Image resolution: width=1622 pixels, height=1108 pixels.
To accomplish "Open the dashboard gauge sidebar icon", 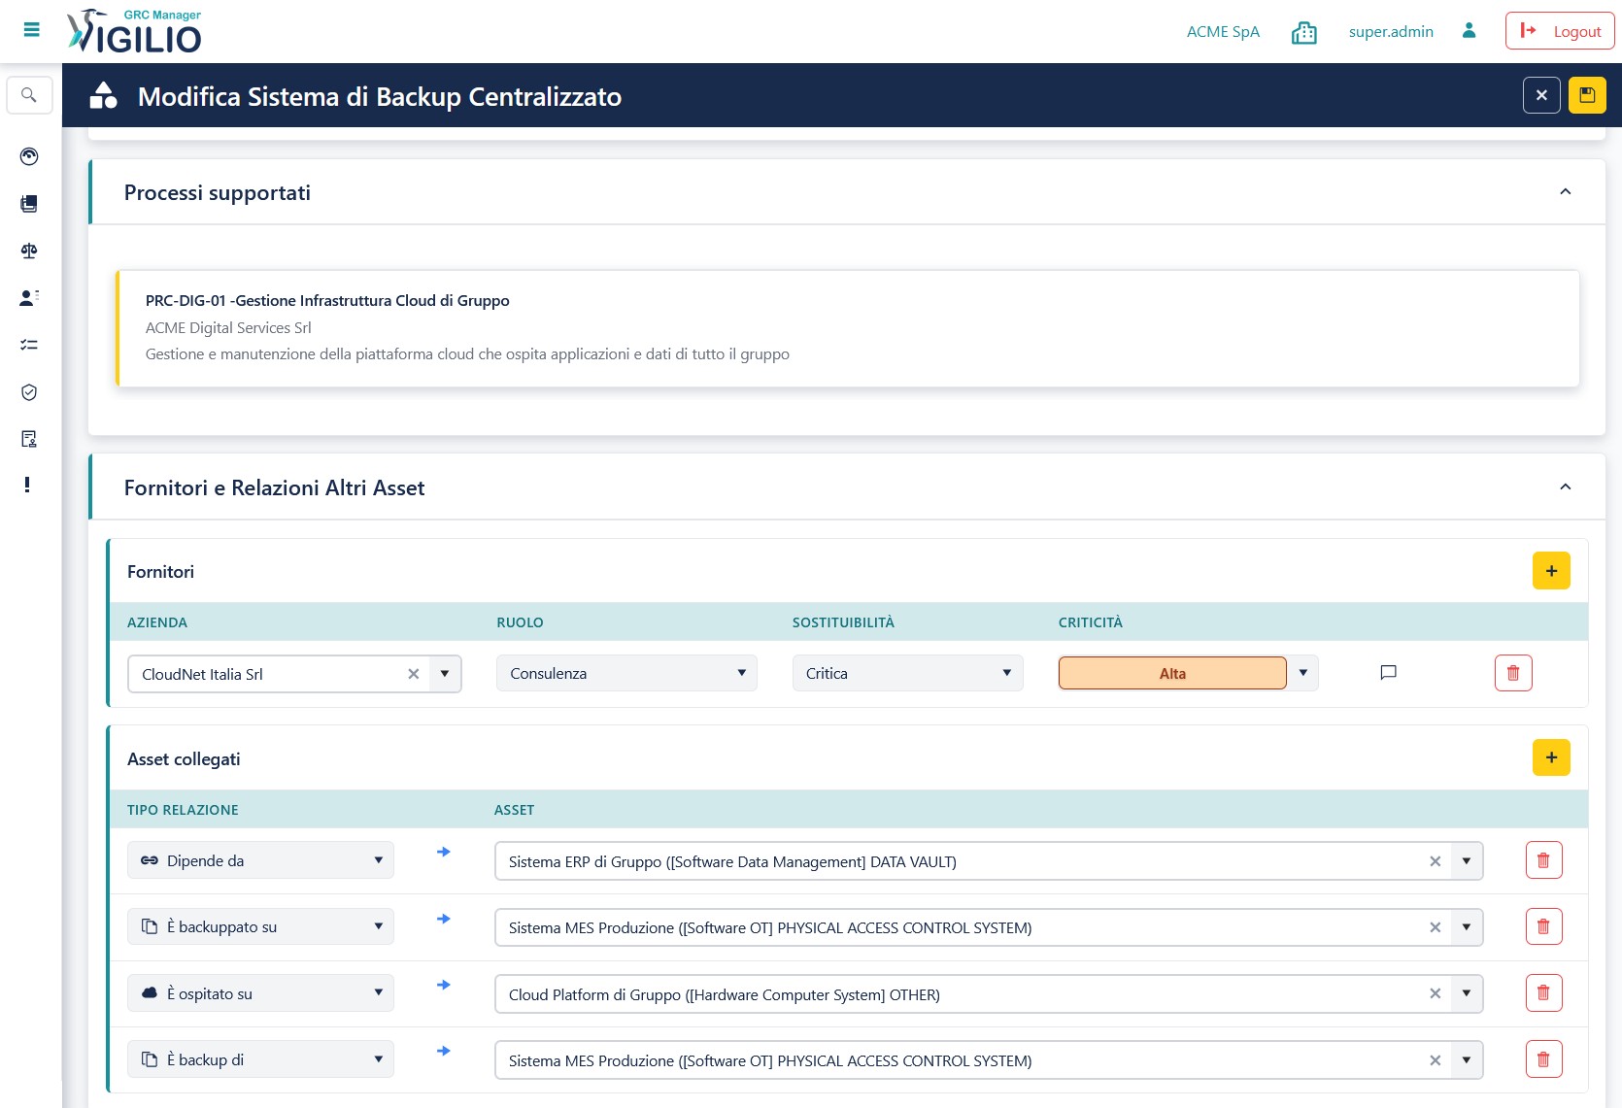I will click(x=29, y=156).
